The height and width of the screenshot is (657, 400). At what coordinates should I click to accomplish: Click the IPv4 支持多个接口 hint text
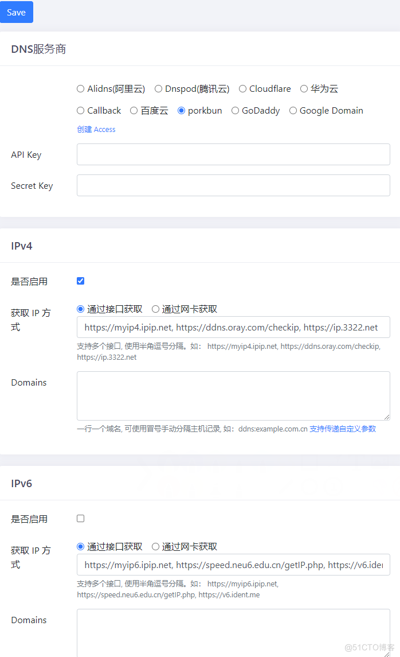(x=229, y=352)
